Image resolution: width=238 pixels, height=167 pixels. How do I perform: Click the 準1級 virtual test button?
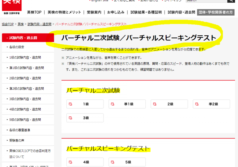click(x=127, y=104)
